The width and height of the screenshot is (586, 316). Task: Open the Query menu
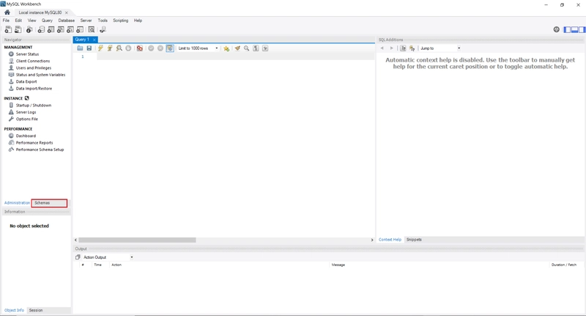pyautogui.click(x=47, y=21)
